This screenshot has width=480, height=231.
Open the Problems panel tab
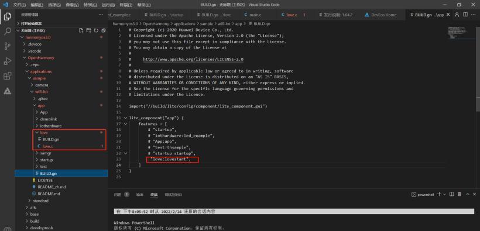click(x=118, y=194)
